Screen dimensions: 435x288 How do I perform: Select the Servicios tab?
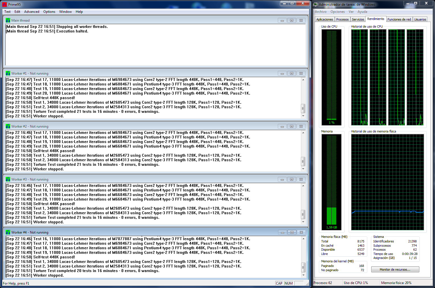click(x=358, y=19)
